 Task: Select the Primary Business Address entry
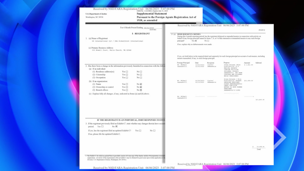click(111, 50)
